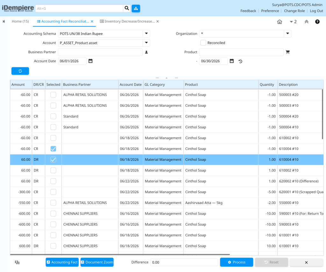
Task: Click the home icon in tab bar
Action: tap(280, 22)
